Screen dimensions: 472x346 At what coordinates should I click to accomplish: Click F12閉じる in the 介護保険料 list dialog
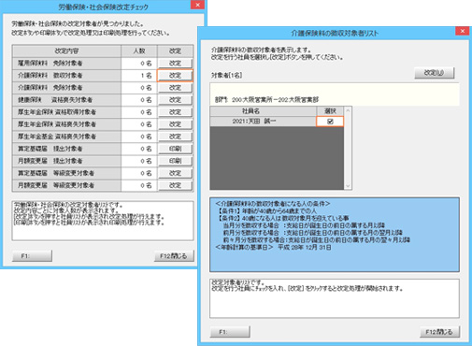[x=439, y=332]
